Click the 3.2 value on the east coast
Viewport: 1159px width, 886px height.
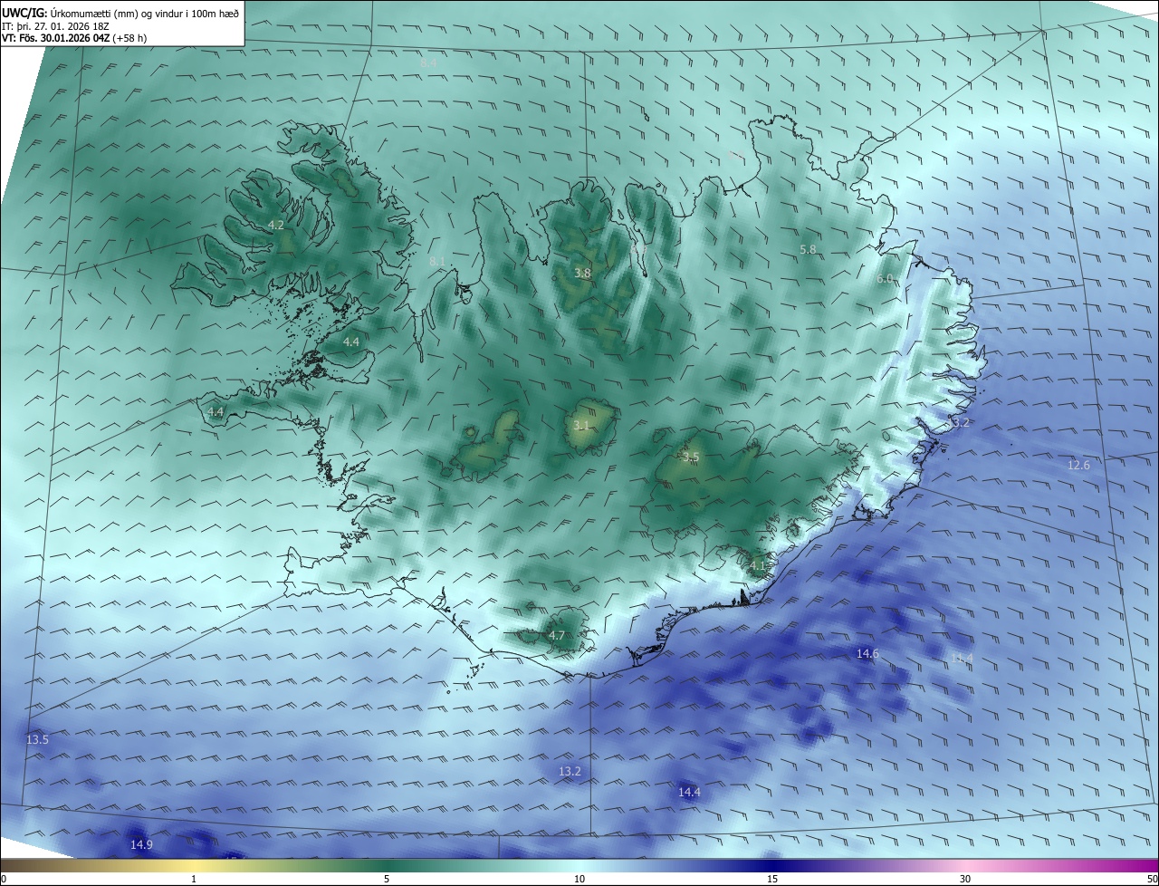[961, 423]
